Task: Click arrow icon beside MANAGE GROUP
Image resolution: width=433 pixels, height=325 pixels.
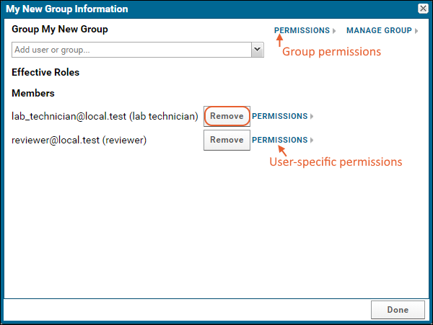Action: click(x=416, y=30)
